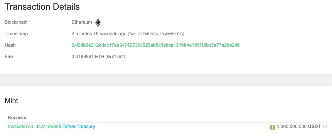Screen dimensions: 332x136
Task: Click the Ethereum diamond logo icon
Action: coord(98,22)
